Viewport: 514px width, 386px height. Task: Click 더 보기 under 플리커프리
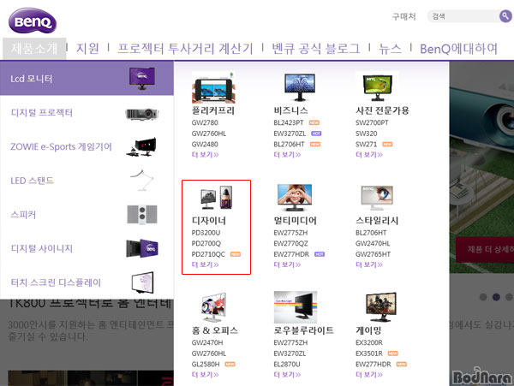206,155
